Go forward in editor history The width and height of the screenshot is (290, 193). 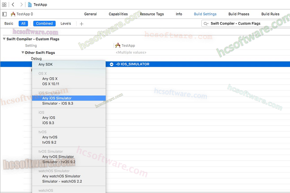click(x=21, y=4)
